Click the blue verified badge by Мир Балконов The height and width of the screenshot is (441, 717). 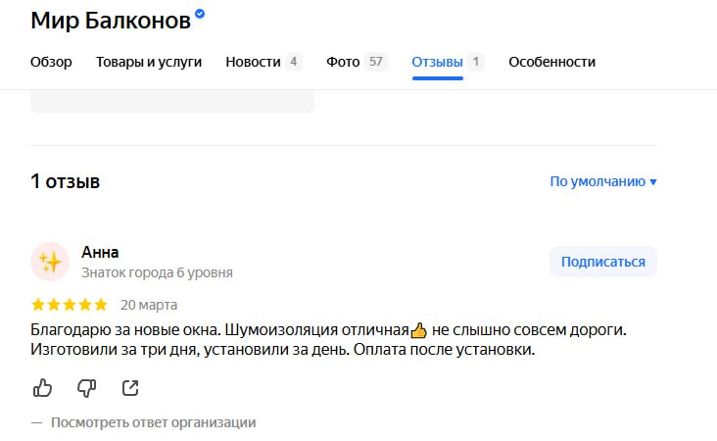coord(200,14)
